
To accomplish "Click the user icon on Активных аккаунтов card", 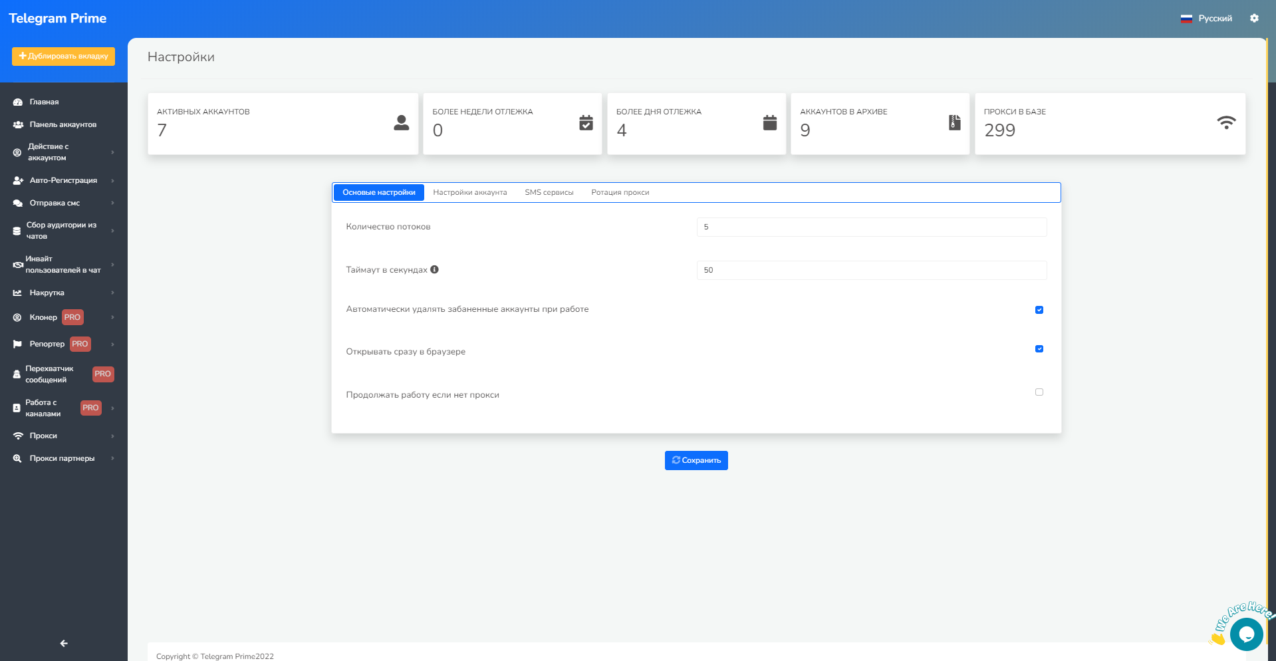I will pyautogui.click(x=401, y=123).
